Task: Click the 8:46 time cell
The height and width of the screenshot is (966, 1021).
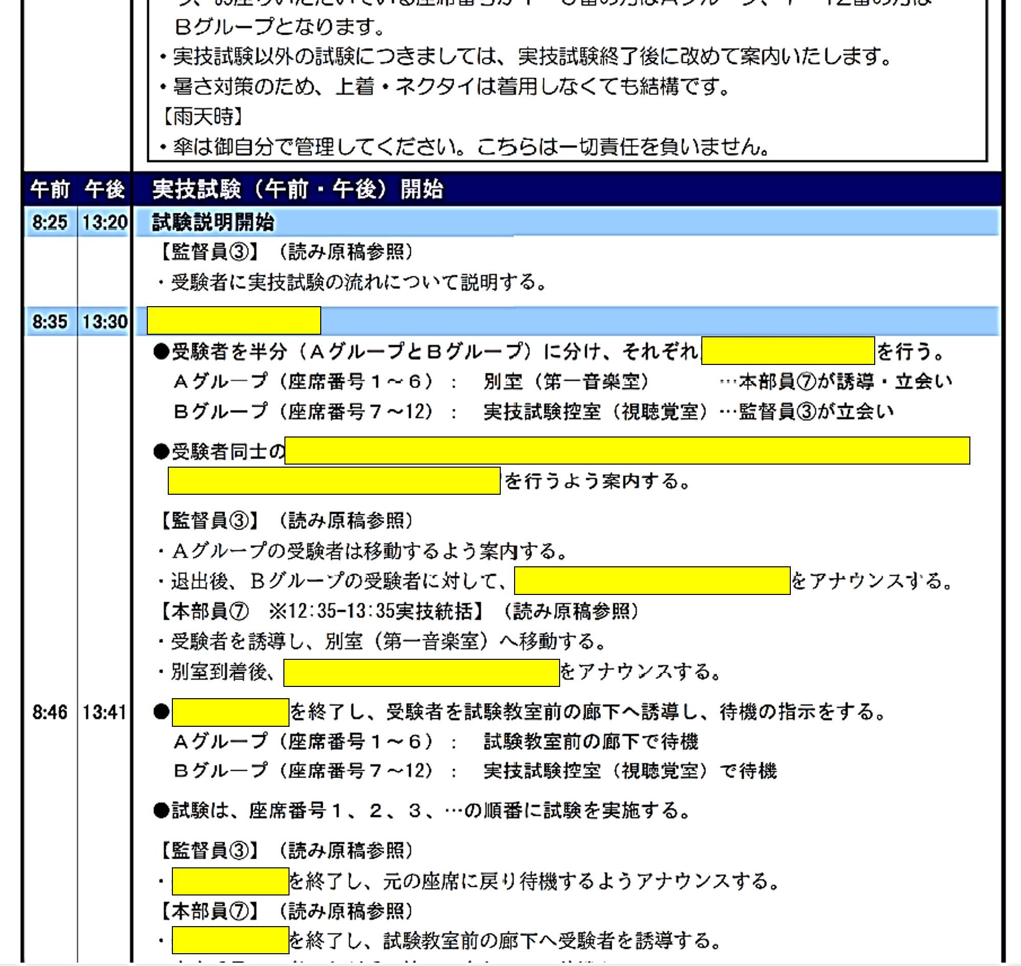Action: pyautogui.click(x=50, y=712)
